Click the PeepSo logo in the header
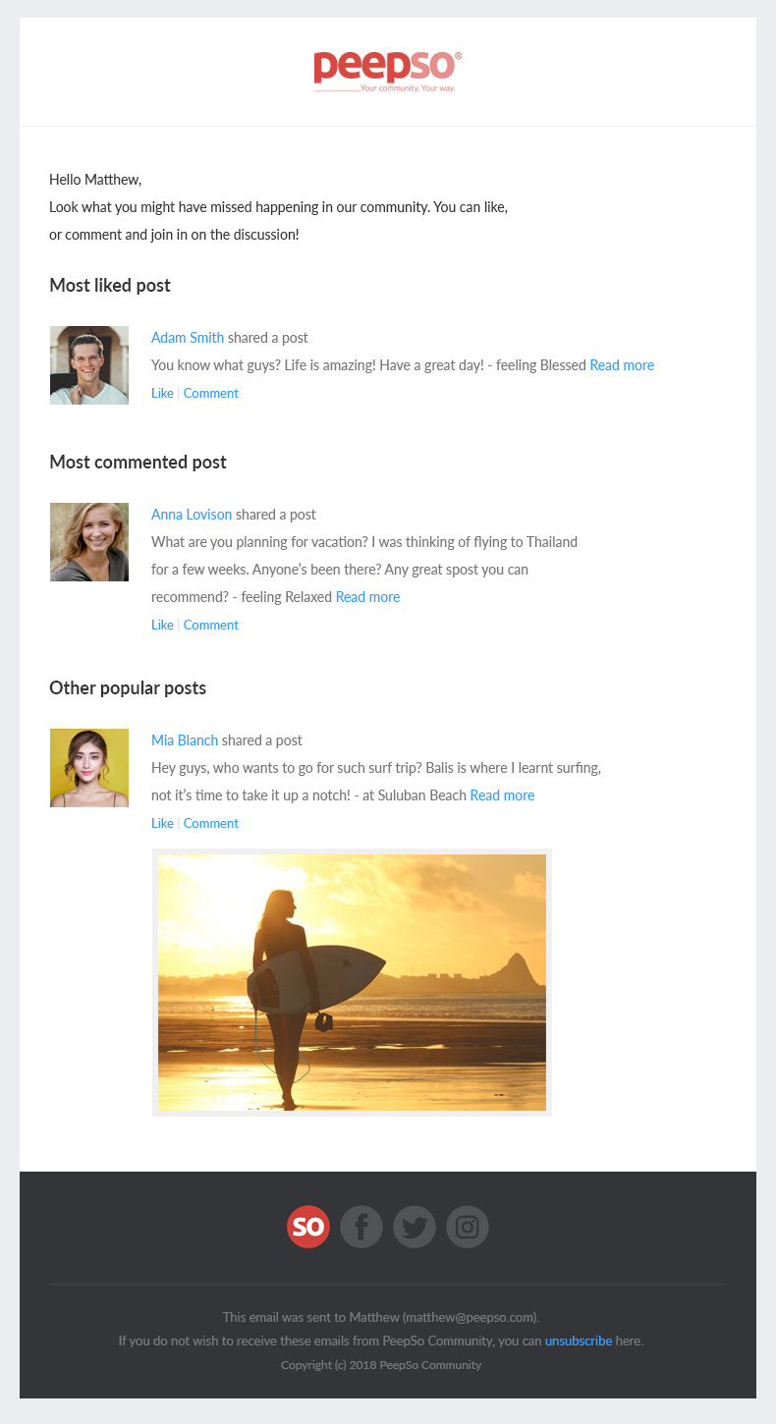 (388, 72)
